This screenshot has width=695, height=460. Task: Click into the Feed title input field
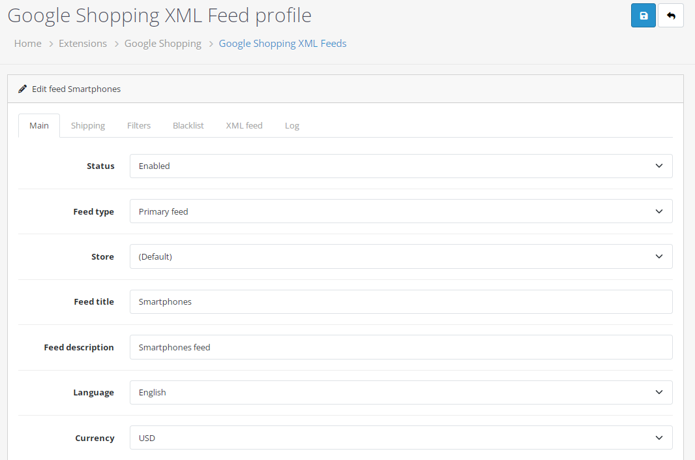point(401,301)
